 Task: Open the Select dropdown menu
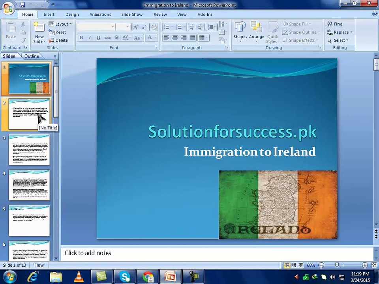(338, 40)
